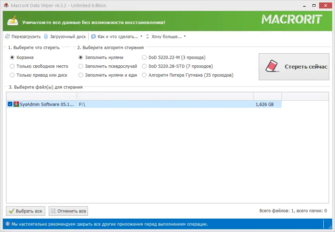Click the wide path column header
The image size is (335, 232).
pos(165,96)
